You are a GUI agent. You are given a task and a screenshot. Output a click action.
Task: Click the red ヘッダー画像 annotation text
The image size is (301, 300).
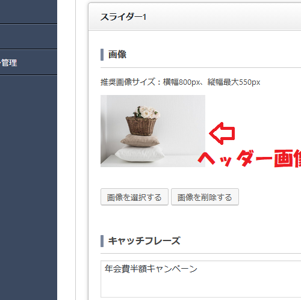(249, 158)
